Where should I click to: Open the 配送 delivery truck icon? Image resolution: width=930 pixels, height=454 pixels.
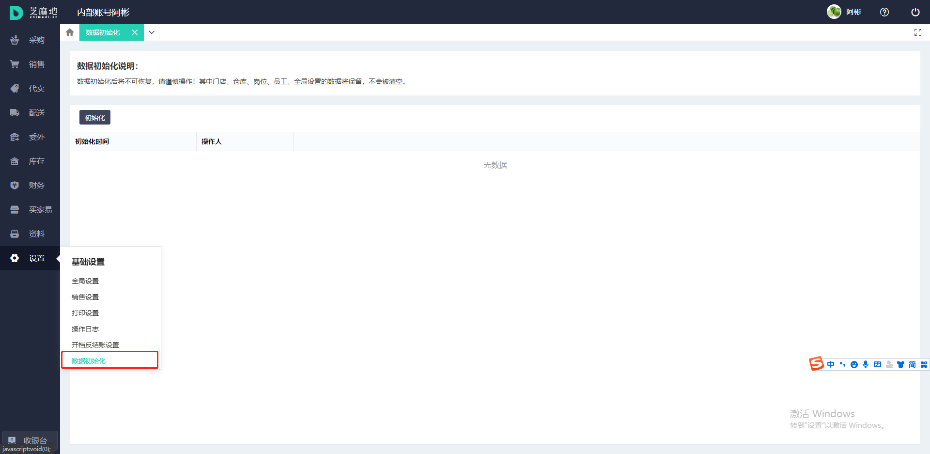[15, 113]
